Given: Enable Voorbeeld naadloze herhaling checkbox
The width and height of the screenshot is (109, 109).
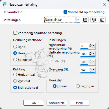Looking at the screenshot, I should 15,33.
